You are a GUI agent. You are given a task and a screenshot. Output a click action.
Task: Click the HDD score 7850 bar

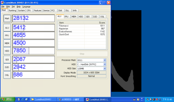click(33, 51)
